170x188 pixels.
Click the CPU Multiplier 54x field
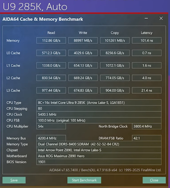[x=51, y=126]
